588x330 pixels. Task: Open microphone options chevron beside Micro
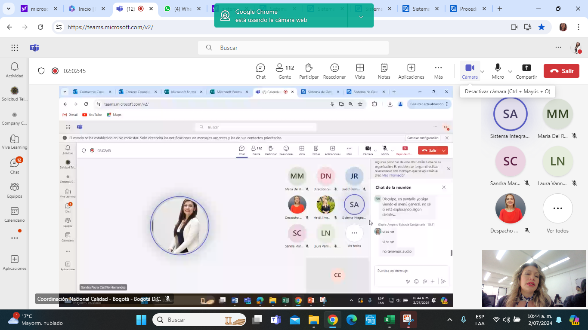[510, 71]
